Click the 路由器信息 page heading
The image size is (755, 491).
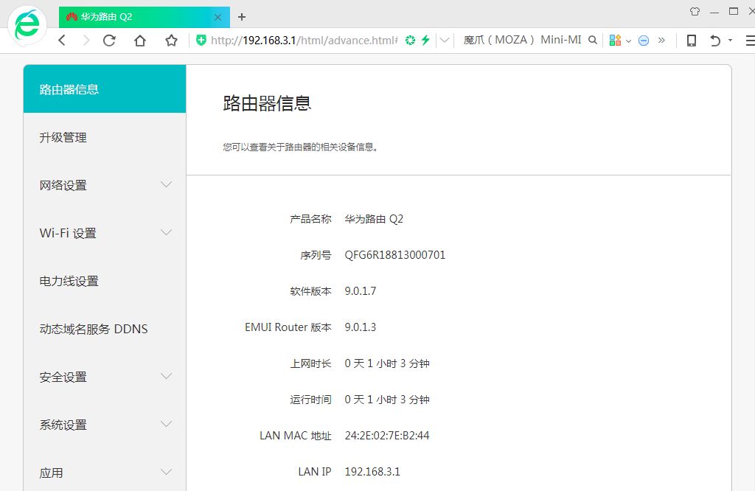(267, 103)
